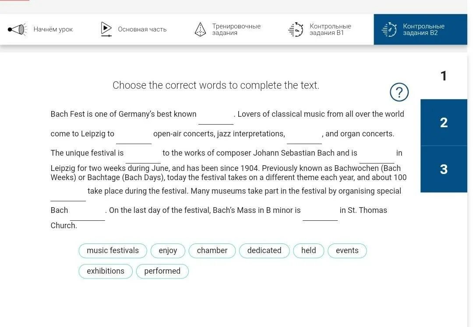
Task: Click the megaphone icon beside Начнём урок
Action: pyautogui.click(x=17, y=30)
